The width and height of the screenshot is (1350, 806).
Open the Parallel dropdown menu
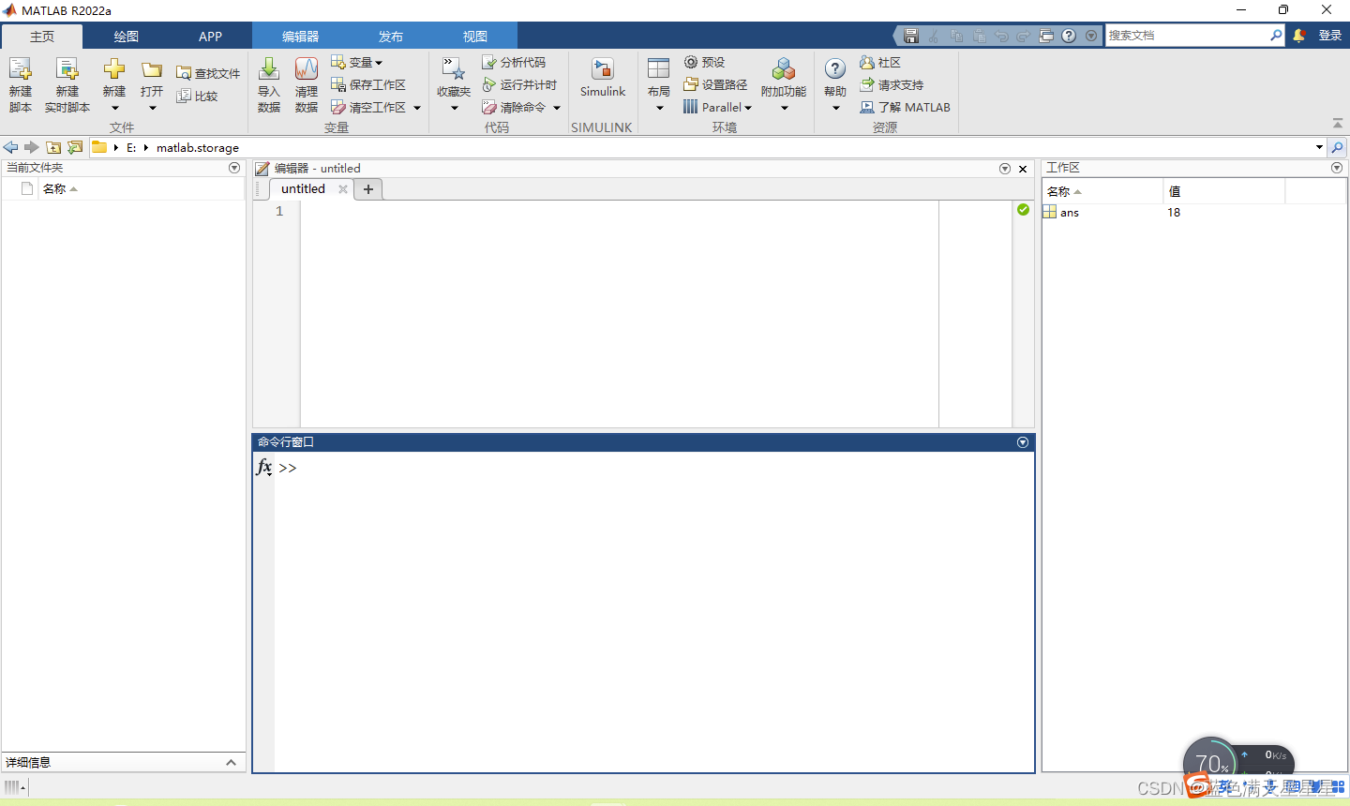coord(748,108)
